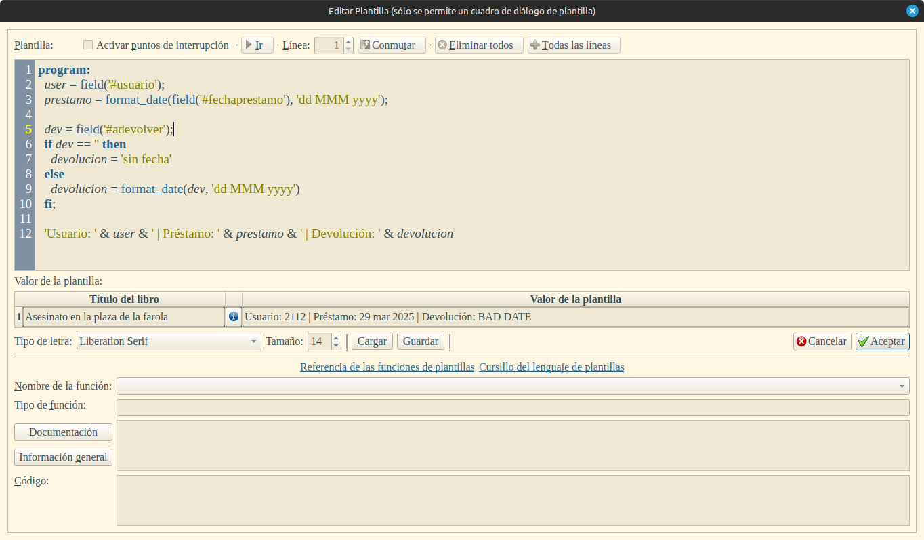Viewport: 924px width, 540px height.
Task: Click the 'Valor de la plantilla' column header
Action: coord(575,299)
